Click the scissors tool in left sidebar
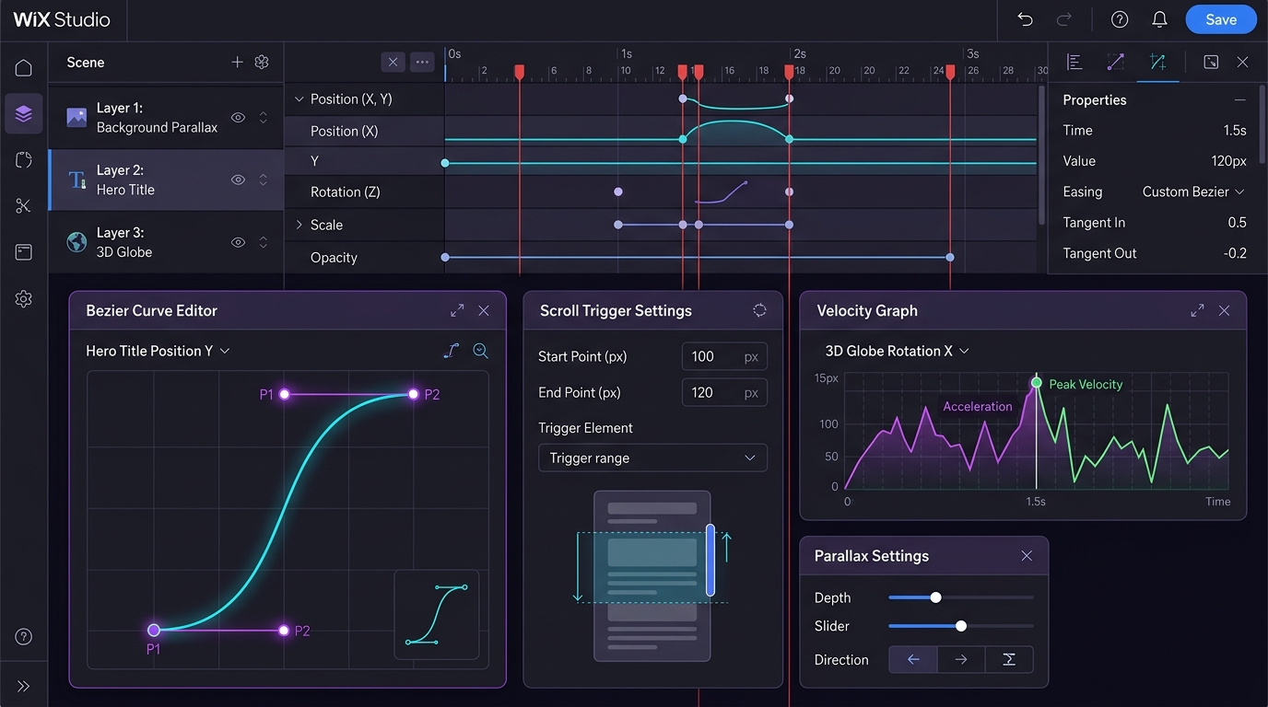This screenshot has height=707, width=1268. [x=24, y=206]
